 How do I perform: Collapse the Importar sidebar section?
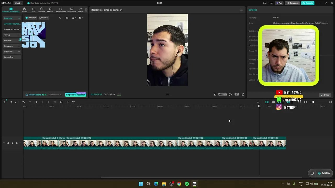[12, 18]
